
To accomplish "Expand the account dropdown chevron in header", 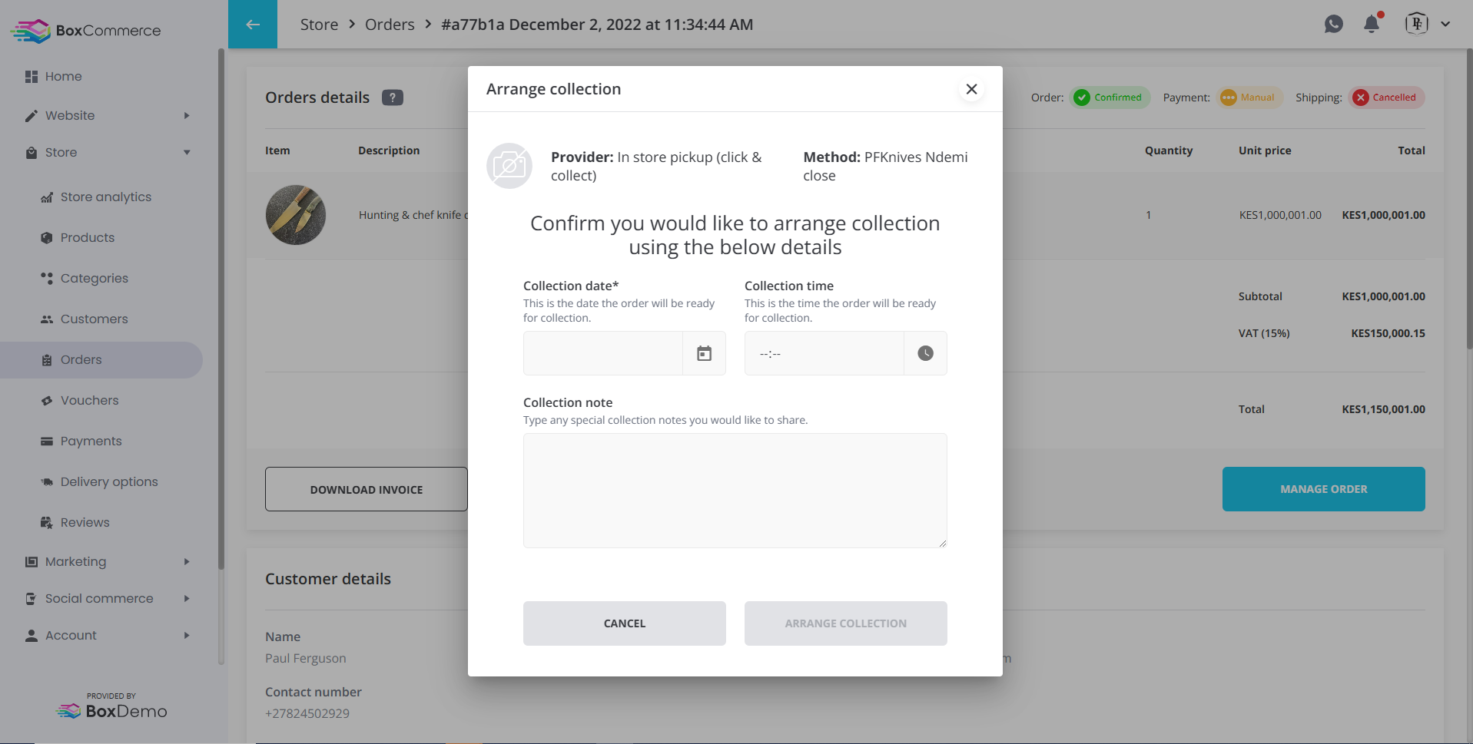I will [x=1445, y=24].
